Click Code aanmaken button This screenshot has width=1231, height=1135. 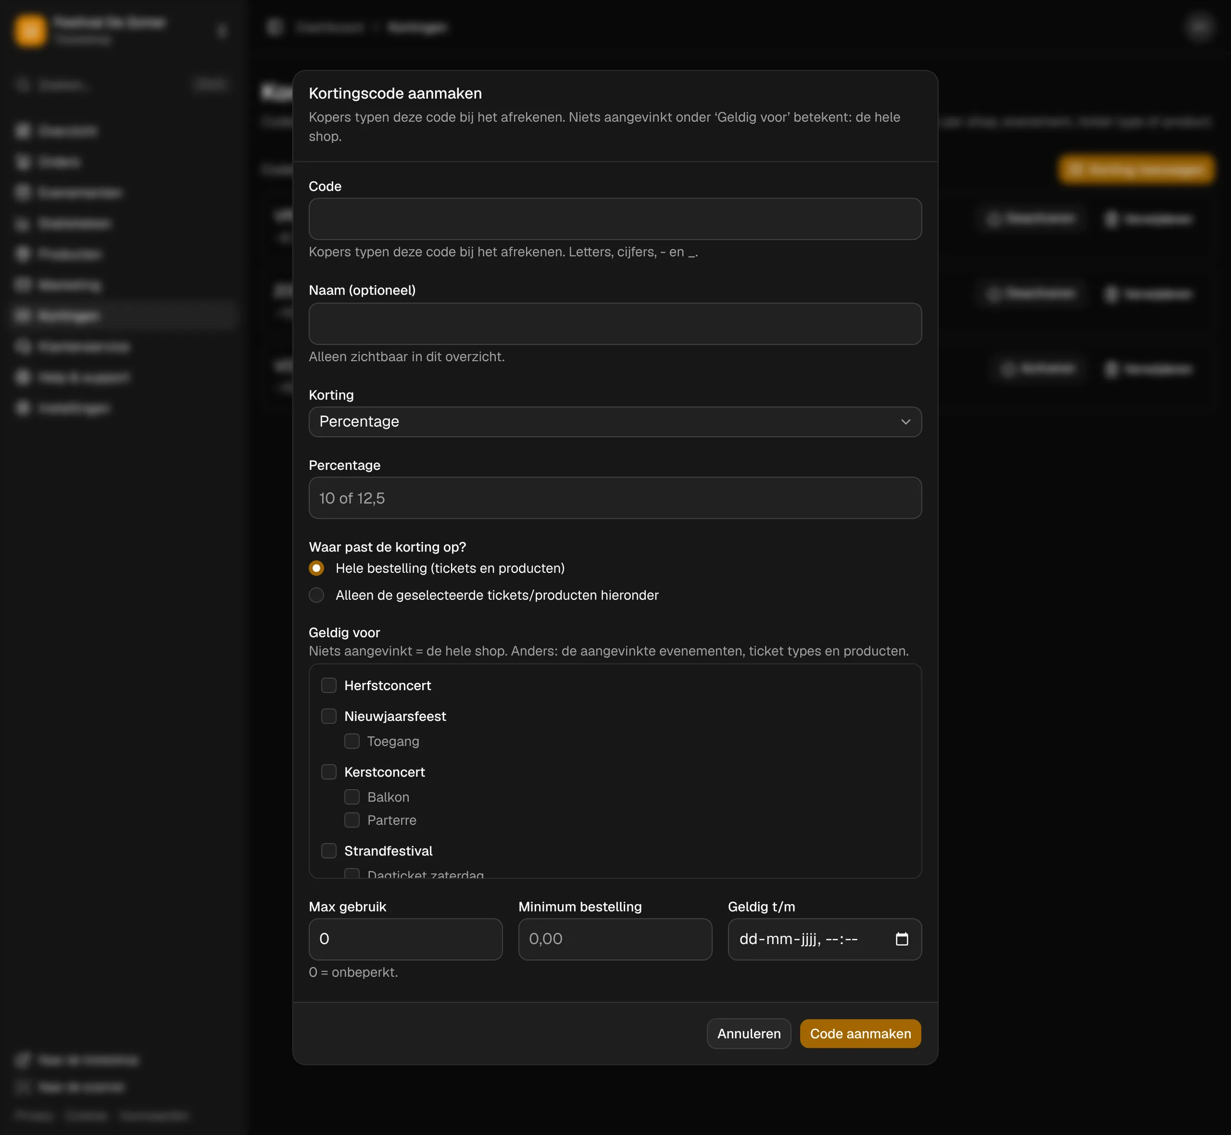click(x=860, y=1034)
